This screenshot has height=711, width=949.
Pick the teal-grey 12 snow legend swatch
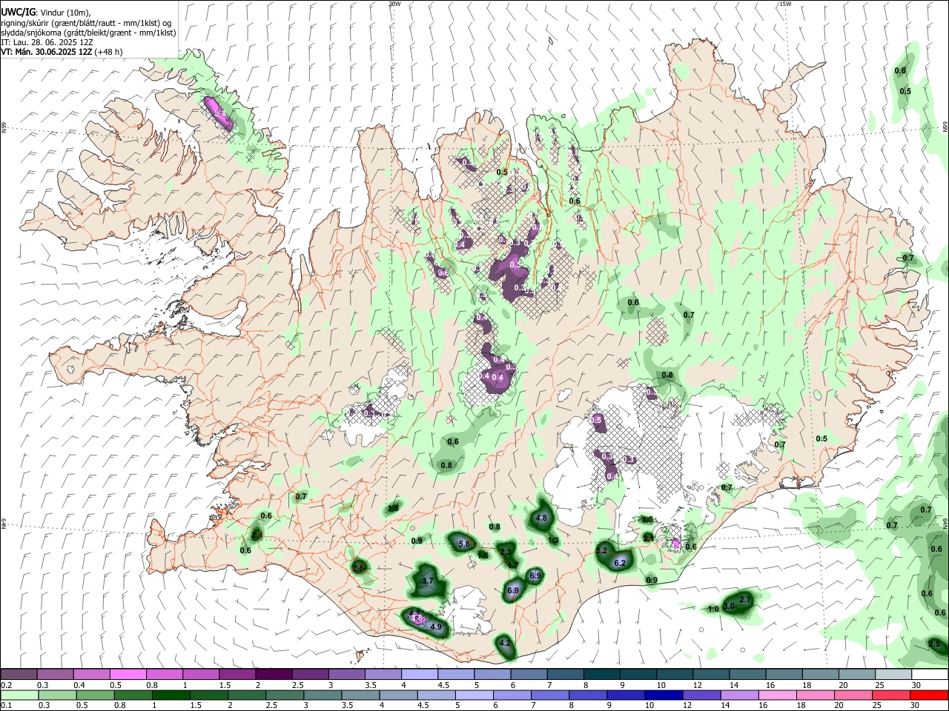(x=712, y=674)
